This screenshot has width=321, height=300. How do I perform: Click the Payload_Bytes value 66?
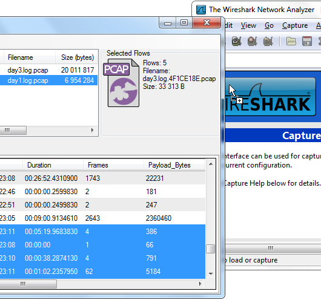150,244
